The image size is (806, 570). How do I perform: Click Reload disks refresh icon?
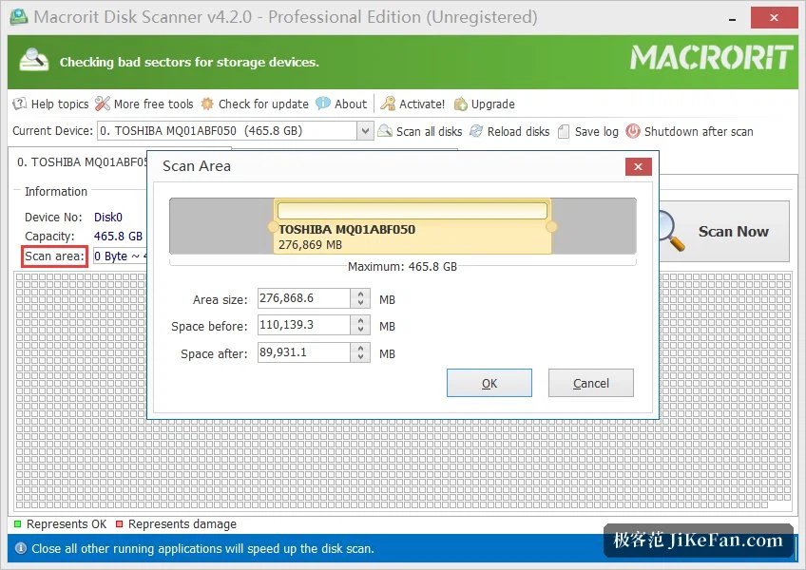[x=476, y=131]
